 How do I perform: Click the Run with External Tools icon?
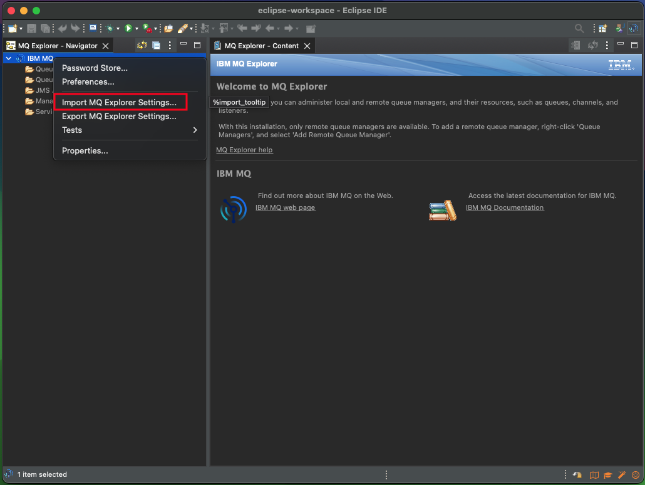(147, 28)
